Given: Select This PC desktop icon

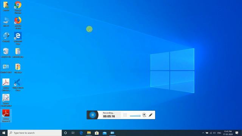Looking at the screenshot, I should point(6,22).
